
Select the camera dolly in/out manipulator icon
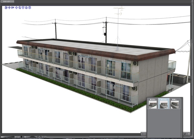[x=13, y=8]
